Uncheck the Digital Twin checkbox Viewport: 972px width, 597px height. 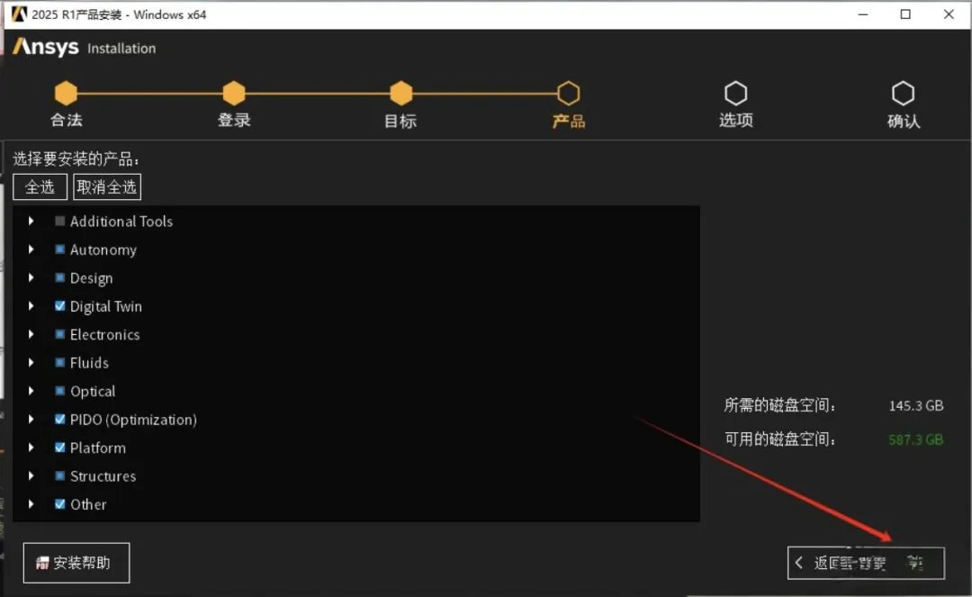59,305
